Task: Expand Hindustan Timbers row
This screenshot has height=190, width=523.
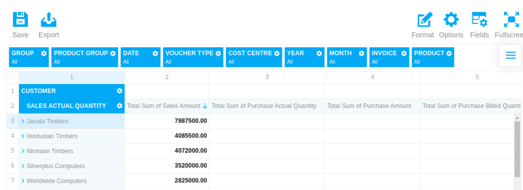Action: (23, 136)
